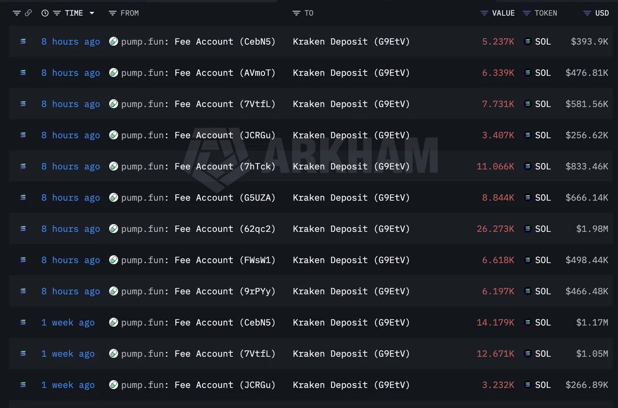Open the filter icon at far left of the header
The image size is (618, 408).
click(x=16, y=13)
